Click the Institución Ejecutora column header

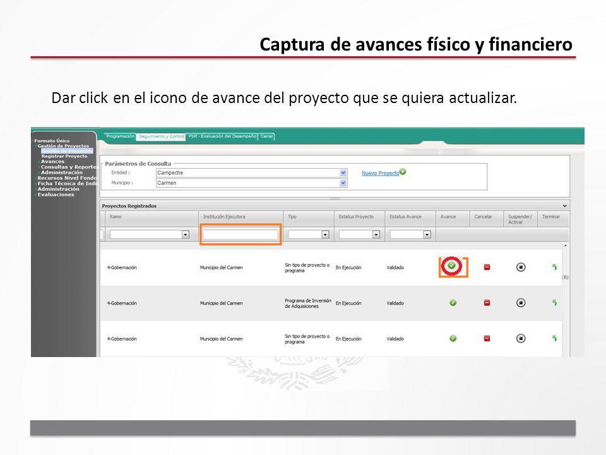click(x=241, y=219)
